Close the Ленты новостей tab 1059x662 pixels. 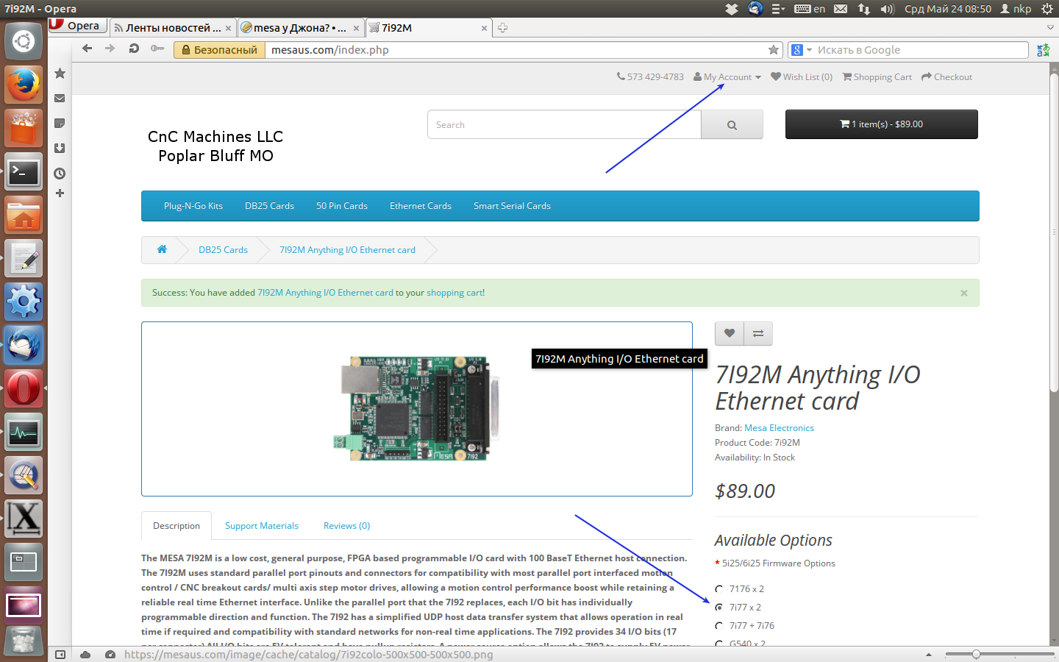(x=228, y=28)
